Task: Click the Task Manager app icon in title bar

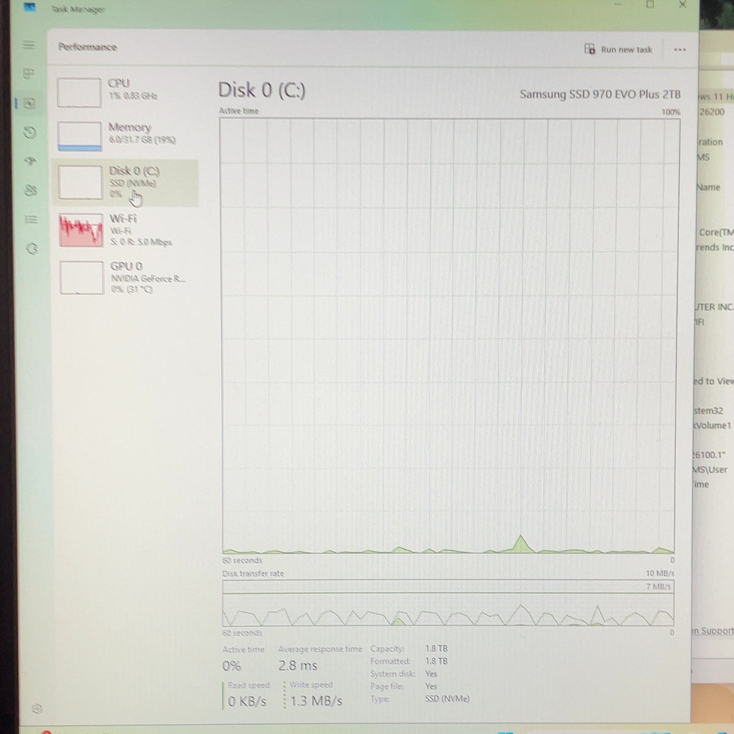Action: 29,8
